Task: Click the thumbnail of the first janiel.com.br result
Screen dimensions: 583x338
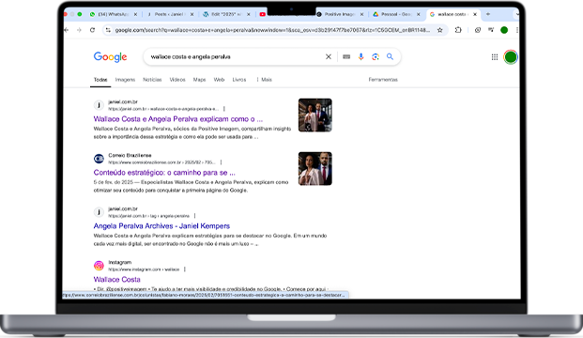Action: coord(315,115)
